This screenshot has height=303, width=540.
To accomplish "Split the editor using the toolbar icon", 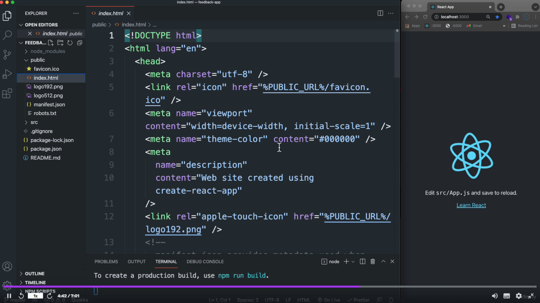I will 380,13.
